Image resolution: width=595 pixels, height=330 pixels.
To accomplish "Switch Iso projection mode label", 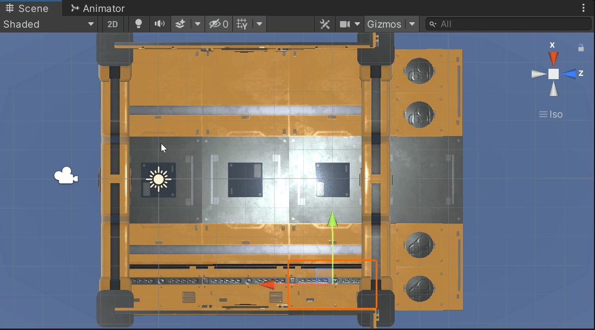I will (551, 114).
